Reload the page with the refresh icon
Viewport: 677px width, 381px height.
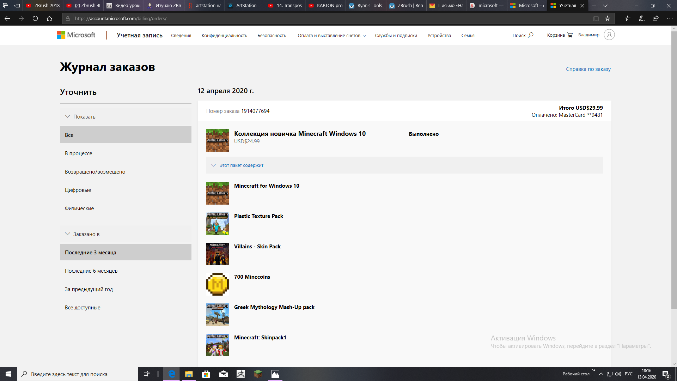(35, 18)
